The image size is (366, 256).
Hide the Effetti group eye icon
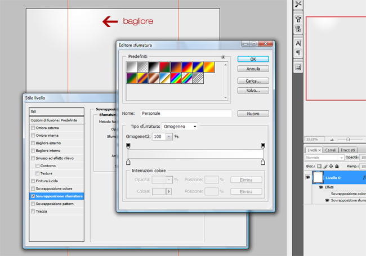(x=321, y=187)
